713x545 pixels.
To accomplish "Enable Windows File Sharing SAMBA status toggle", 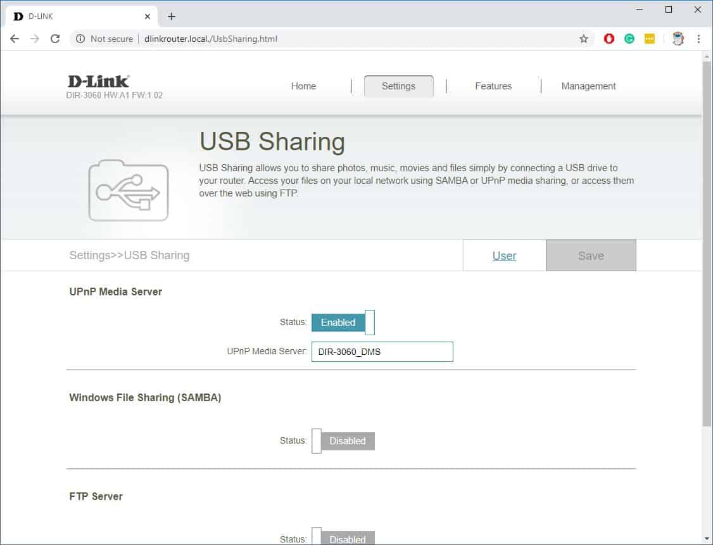I will (343, 440).
